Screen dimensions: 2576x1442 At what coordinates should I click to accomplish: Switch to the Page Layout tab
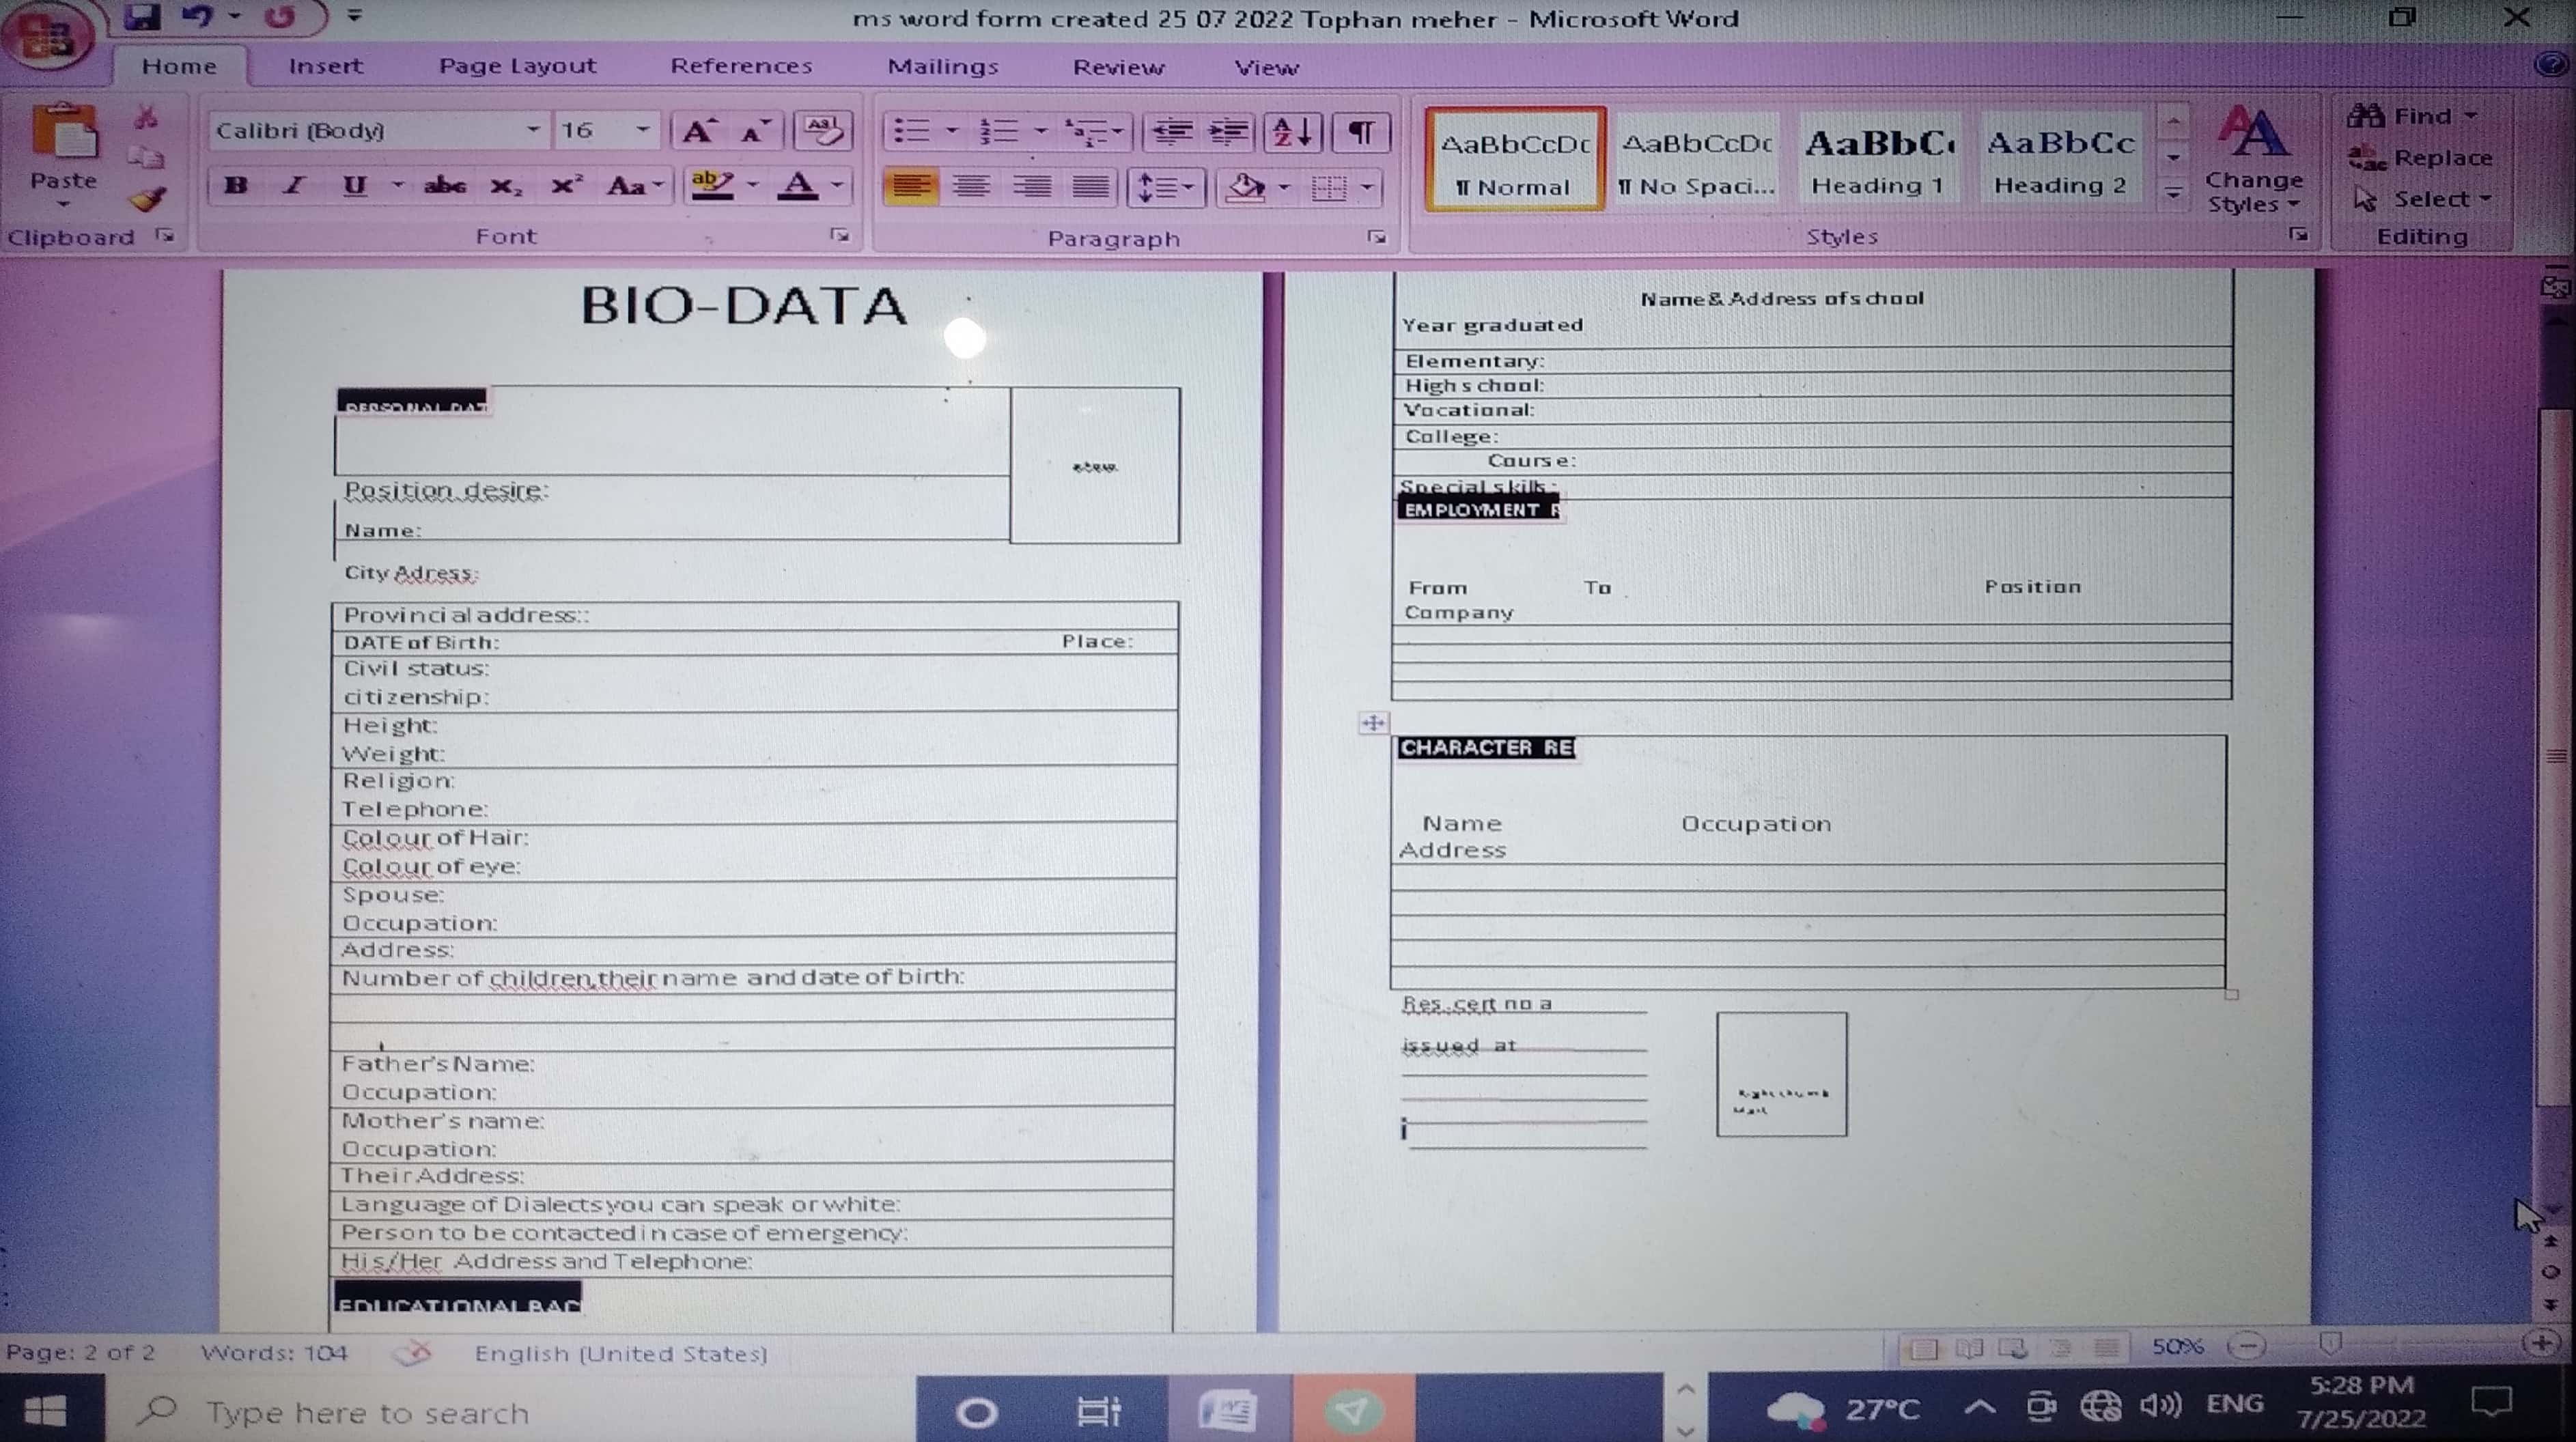[x=517, y=66]
